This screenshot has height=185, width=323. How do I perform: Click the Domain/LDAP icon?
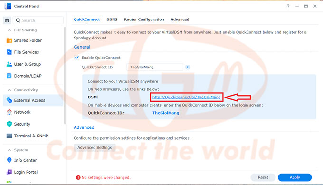tap(9, 76)
